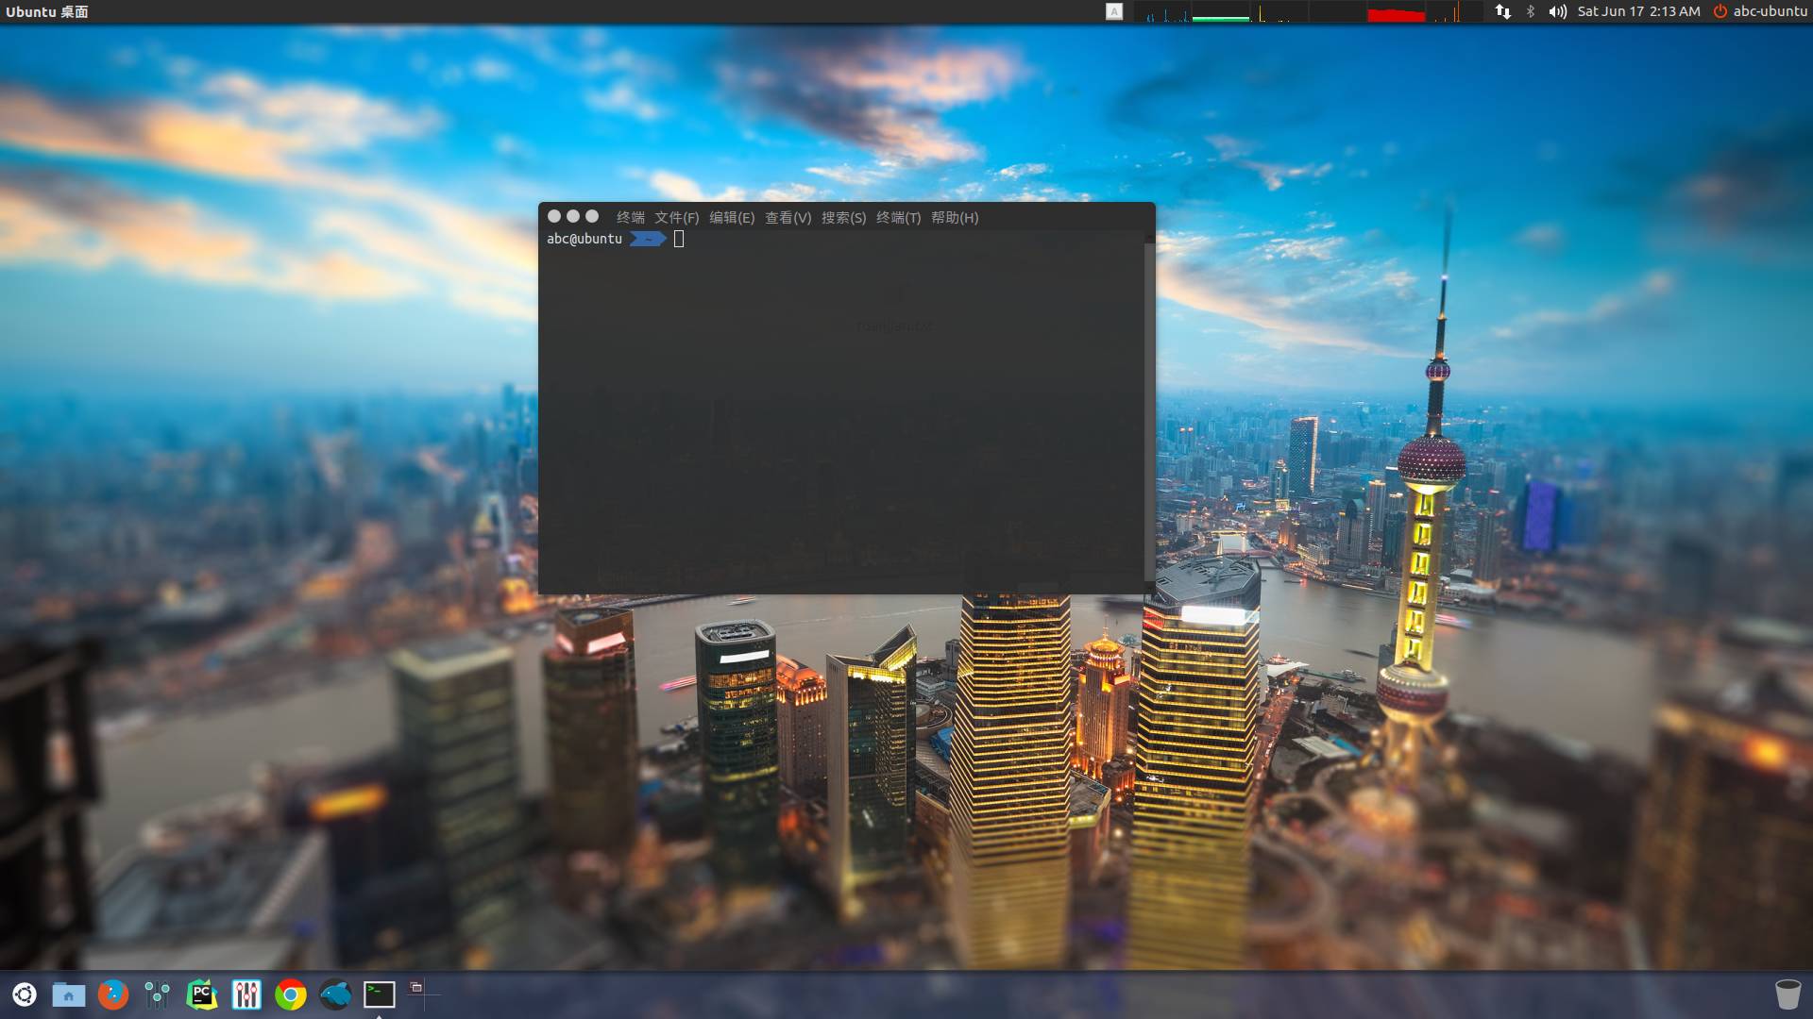The width and height of the screenshot is (1813, 1019).
Task: Launch Google Chrome from the dock
Action: tap(291, 994)
